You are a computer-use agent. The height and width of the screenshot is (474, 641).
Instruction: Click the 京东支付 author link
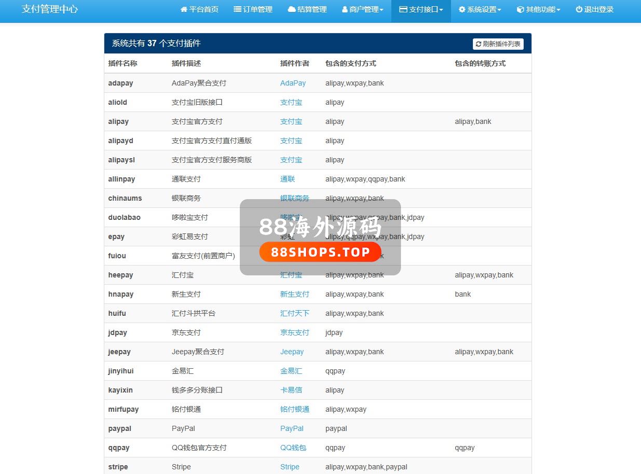pos(294,332)
